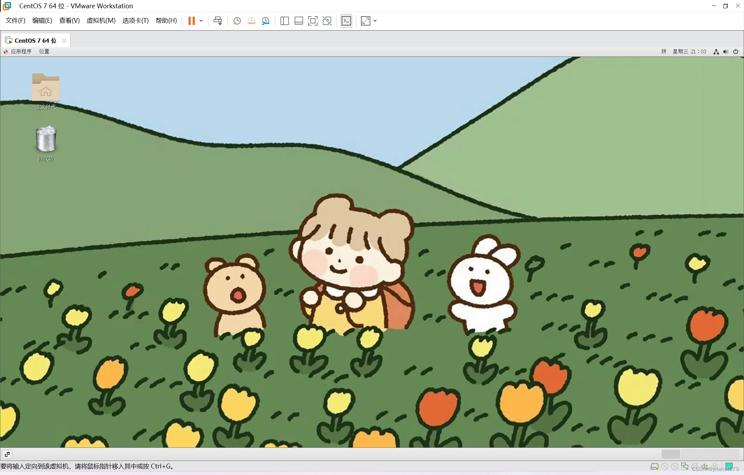744x475 pixels.
Task: Toggle the thumbnail bar view
Action: (299, 21)
